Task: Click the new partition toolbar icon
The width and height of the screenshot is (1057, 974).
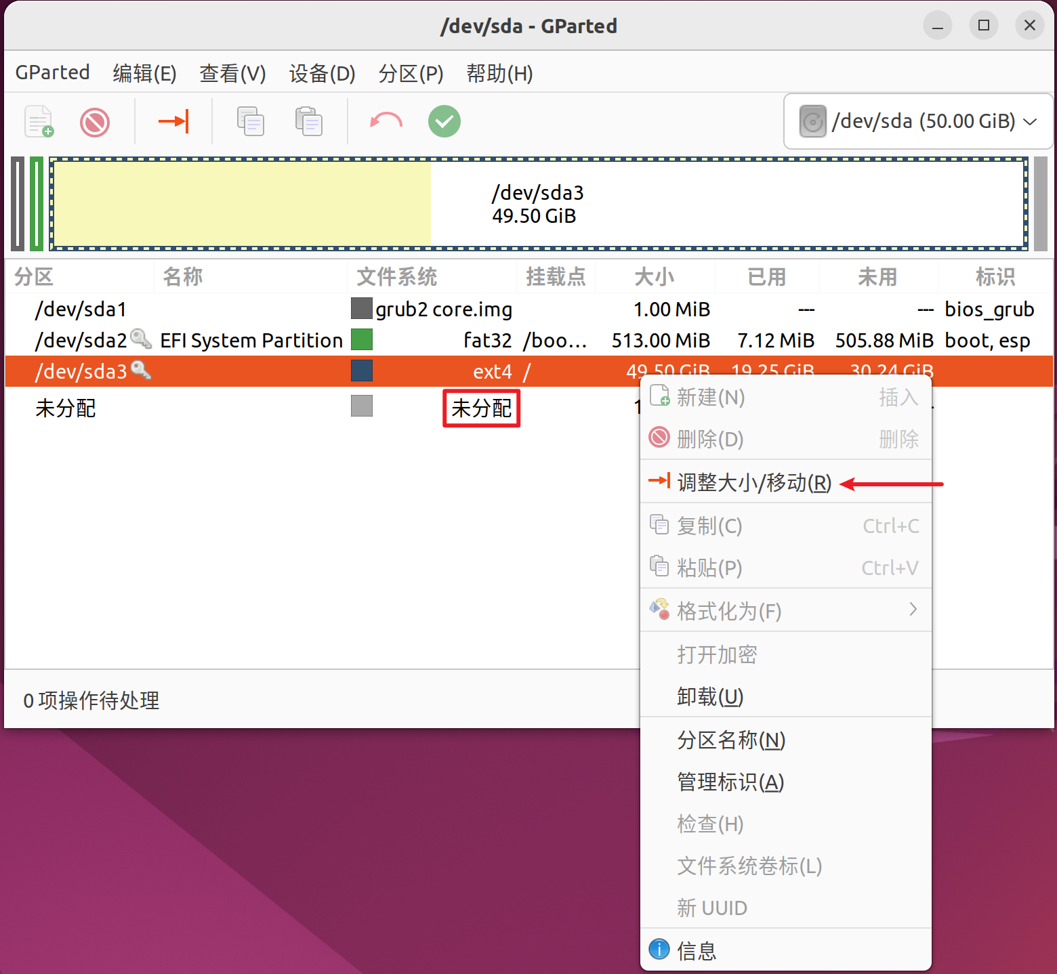Action: (39, 122)
